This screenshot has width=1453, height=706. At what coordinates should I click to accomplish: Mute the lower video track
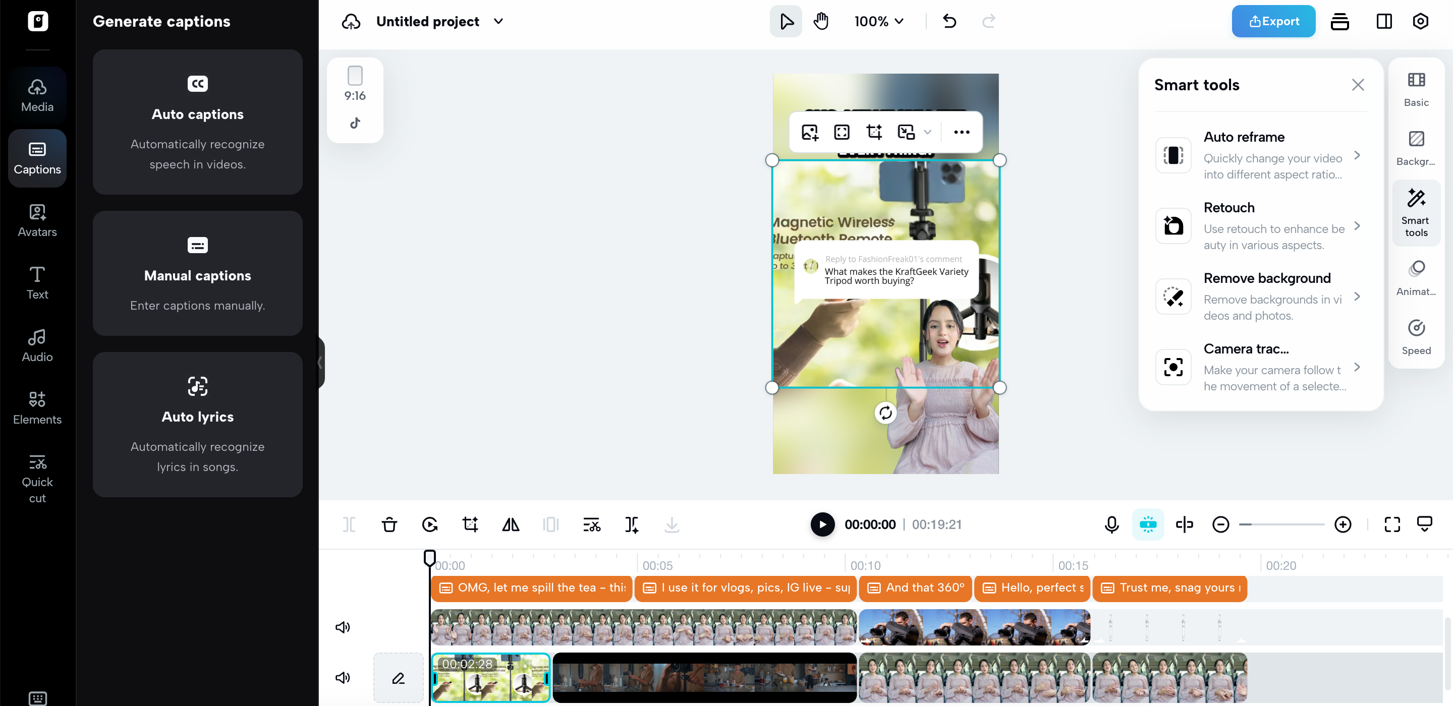coord(343,677)
